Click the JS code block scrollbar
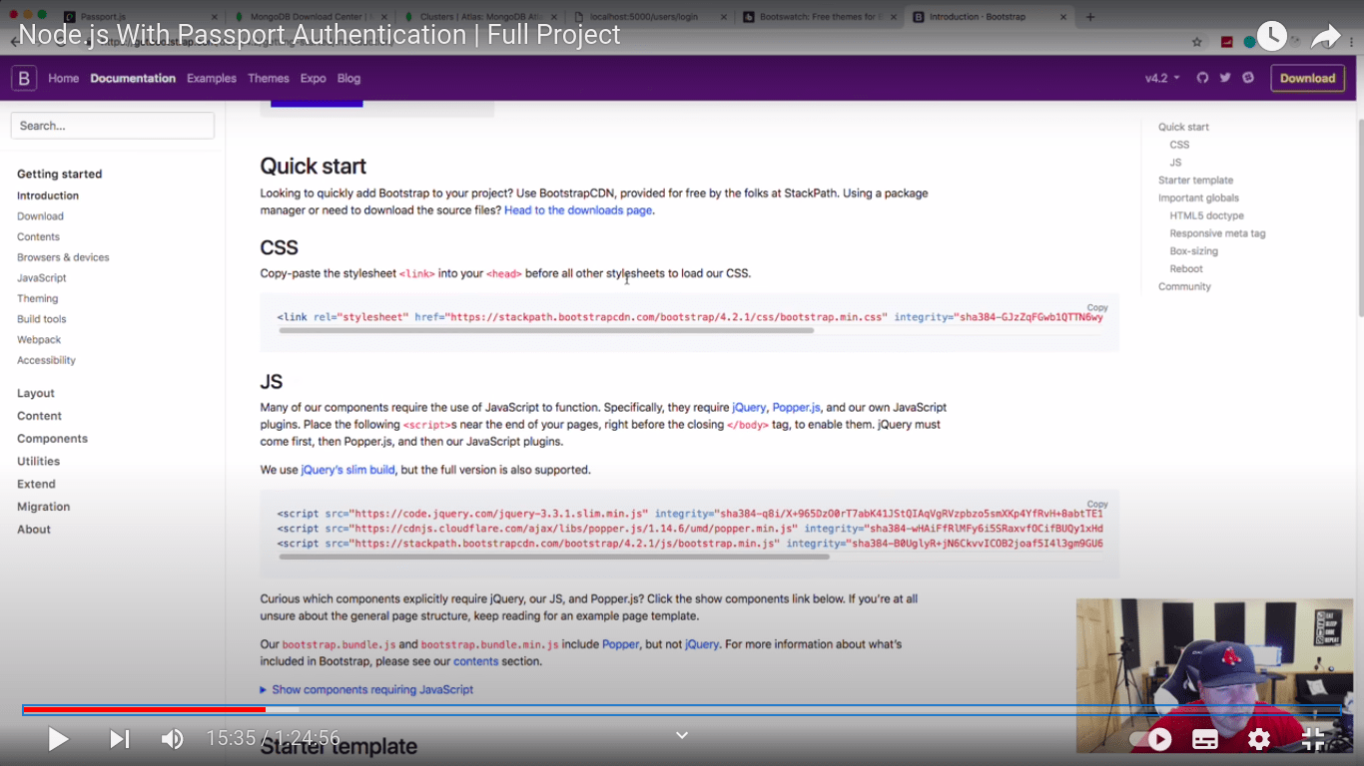The width and height of the screenshot is (1364, 766). [x=554, y=557]
